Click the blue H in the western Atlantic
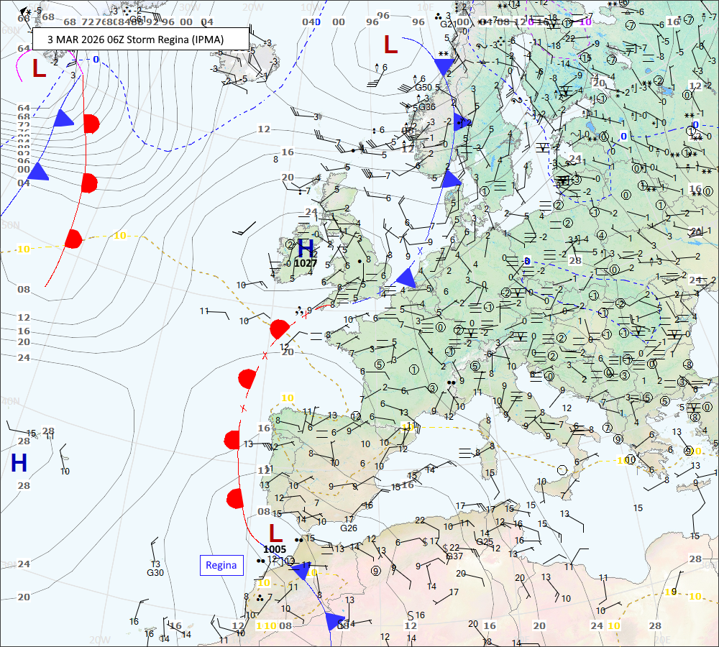This screenshot has height=647, width=719. (x=19, y=463)
